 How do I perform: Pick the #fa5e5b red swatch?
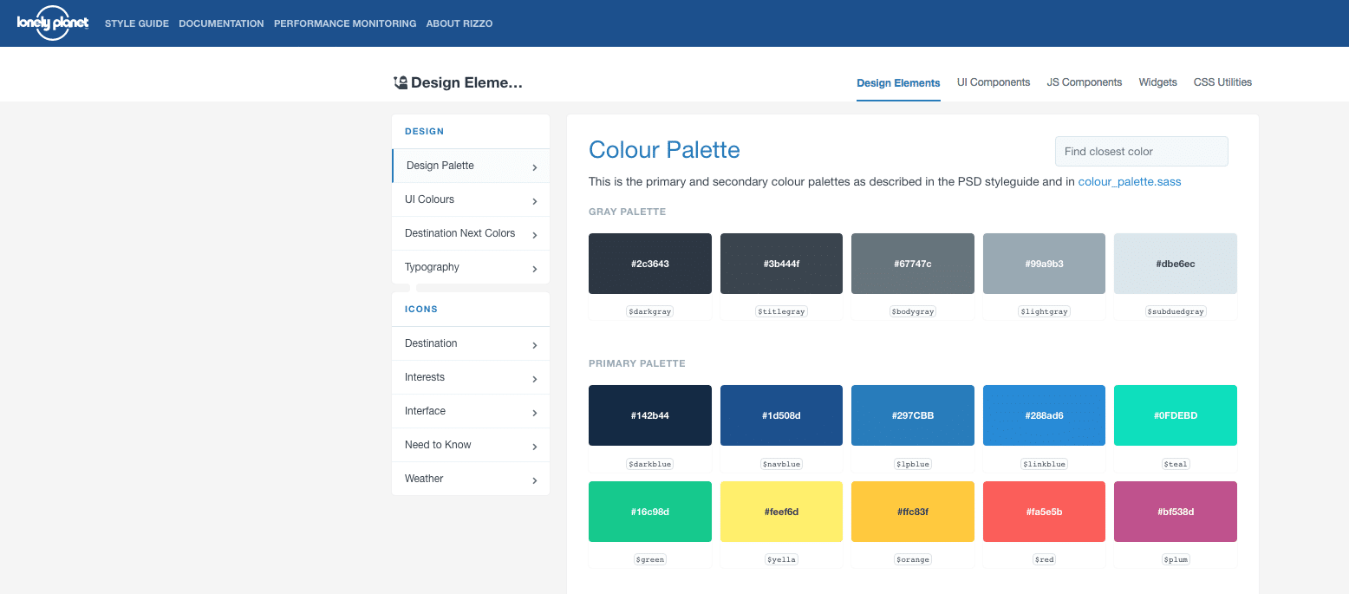pyautogui.click(x=1044, y=512)
